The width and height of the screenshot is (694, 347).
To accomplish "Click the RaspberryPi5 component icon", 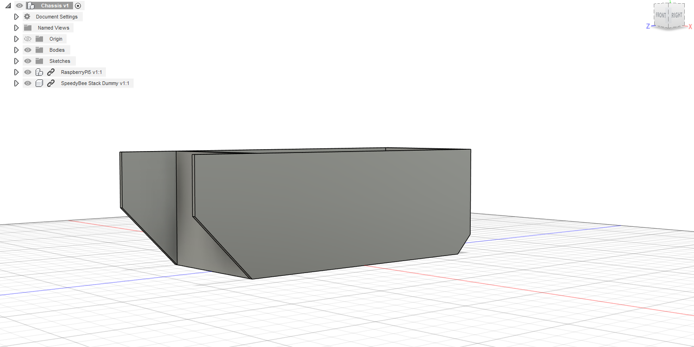I will 39,72.
